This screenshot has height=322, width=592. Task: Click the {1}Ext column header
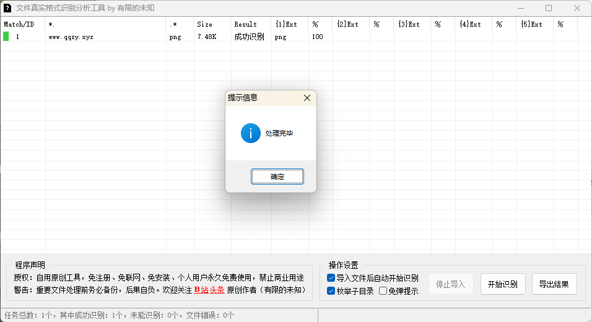(x=286, y=24)
